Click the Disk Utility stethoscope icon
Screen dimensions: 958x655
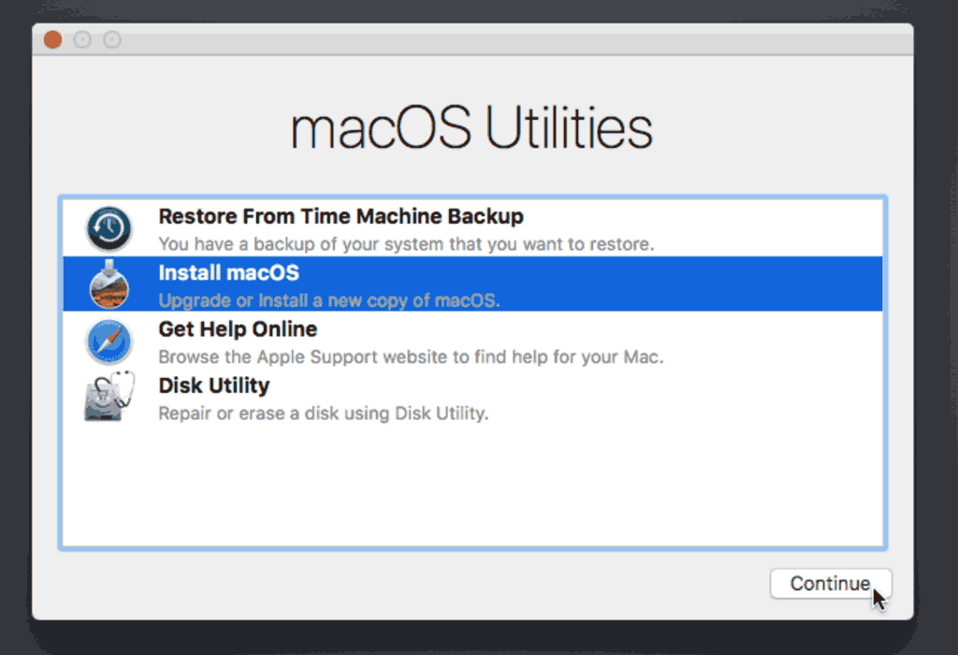109,397
